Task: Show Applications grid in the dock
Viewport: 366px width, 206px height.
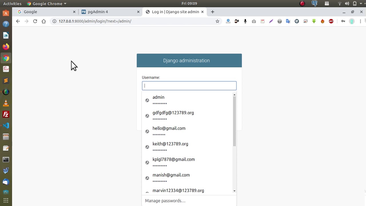Action: point(6,200)
